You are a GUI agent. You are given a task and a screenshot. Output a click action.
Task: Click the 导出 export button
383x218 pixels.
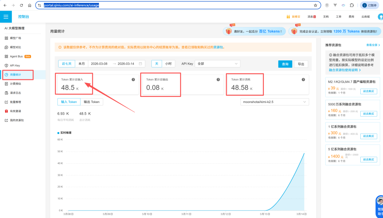tap(301, 64)
